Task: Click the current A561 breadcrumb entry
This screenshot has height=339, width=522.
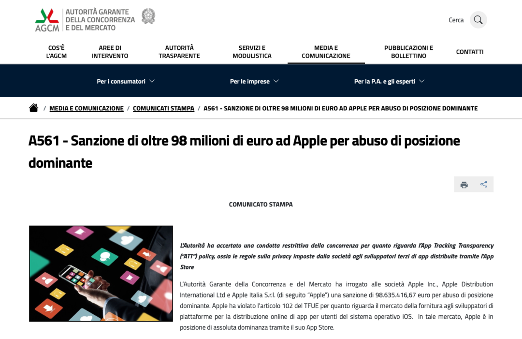Action: [341, 108]
